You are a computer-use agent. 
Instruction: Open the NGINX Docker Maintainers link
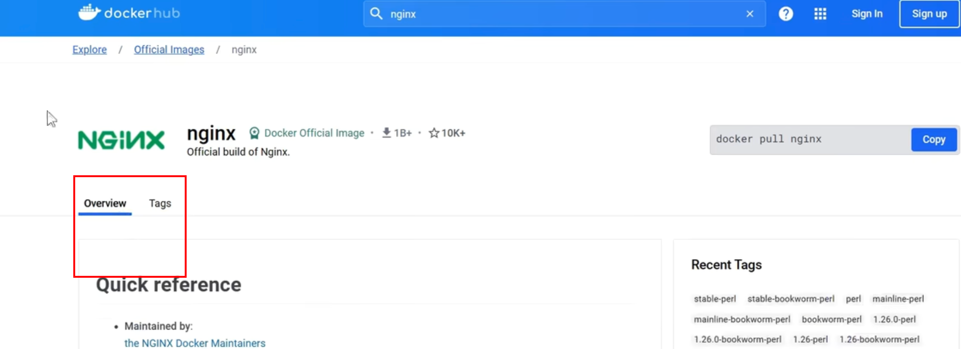point(195,343)
